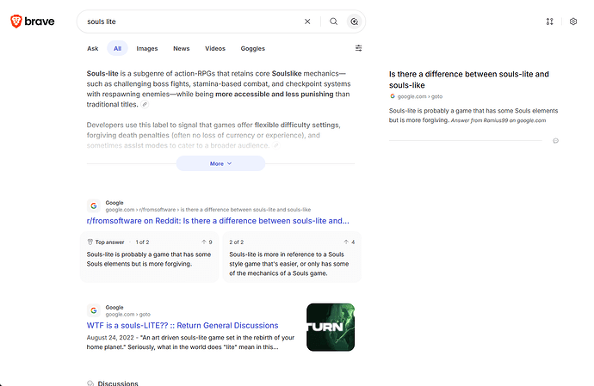Viewport: 594px width, 386px height.
Task: Expand the AI summary with the More button
Action: point(220,163)
